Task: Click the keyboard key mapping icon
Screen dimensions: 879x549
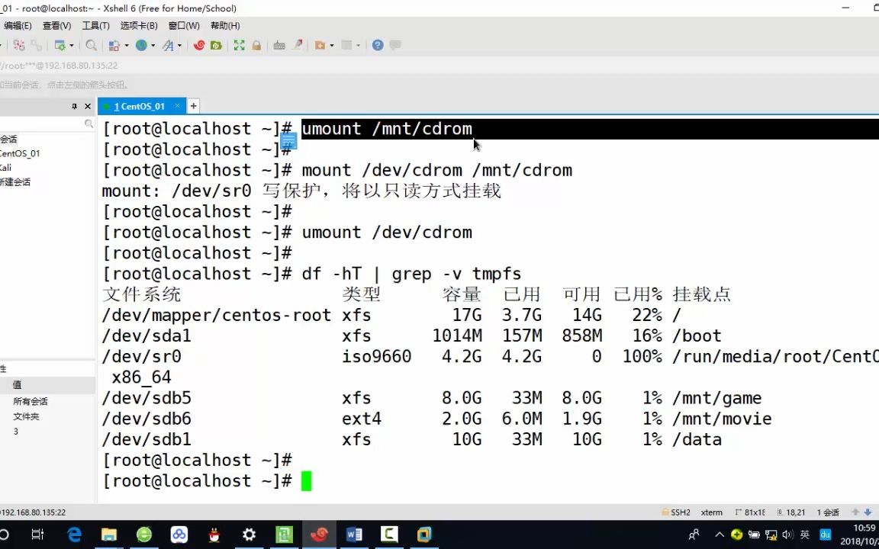Action: 279,46
